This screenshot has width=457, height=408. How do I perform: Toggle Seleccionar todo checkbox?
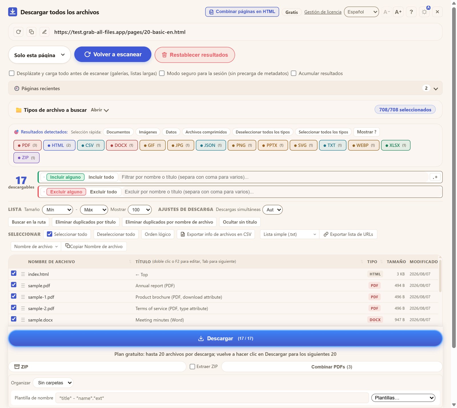(x=50, y=234)
